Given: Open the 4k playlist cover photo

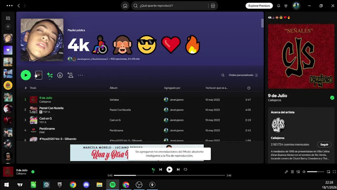Looking at the screenshot, I should point(42,40).
